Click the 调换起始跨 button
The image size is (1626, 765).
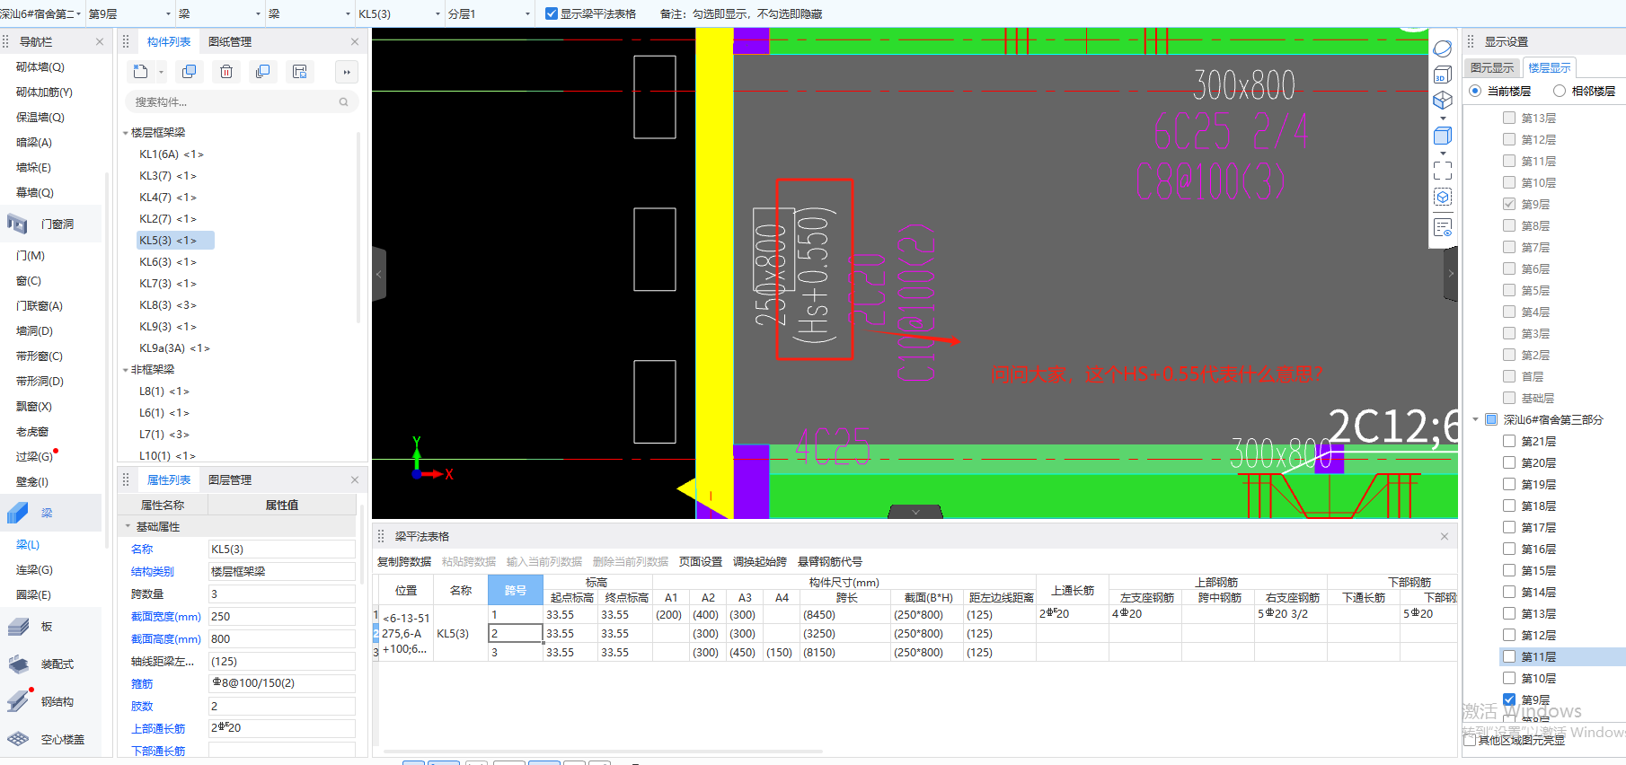(x=760, y=561)
